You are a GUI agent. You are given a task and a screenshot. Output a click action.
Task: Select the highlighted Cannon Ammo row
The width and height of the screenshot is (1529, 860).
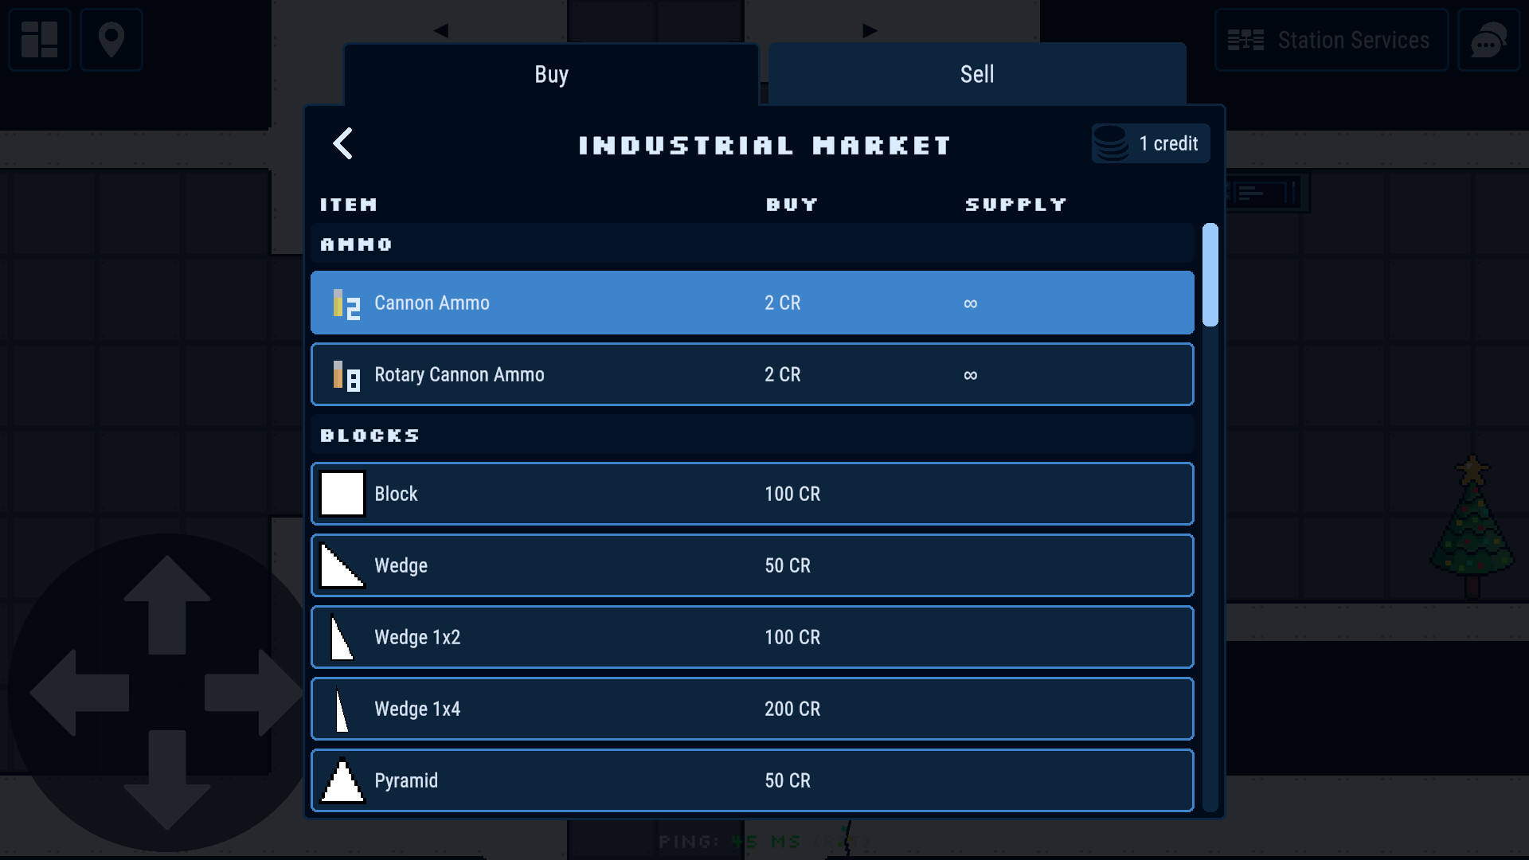[752, 303]
